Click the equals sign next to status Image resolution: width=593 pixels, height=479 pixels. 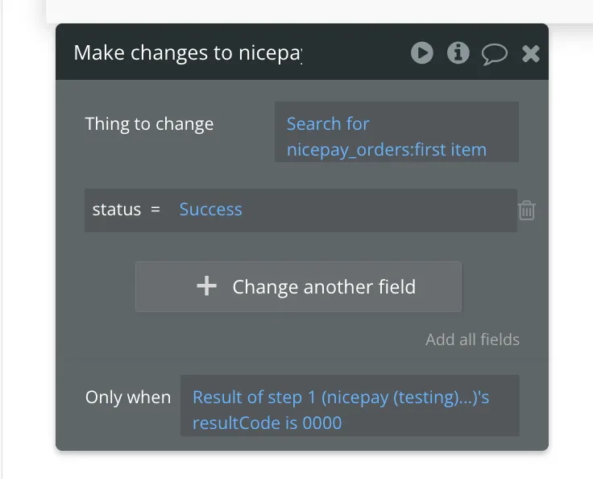click(156, 210)
